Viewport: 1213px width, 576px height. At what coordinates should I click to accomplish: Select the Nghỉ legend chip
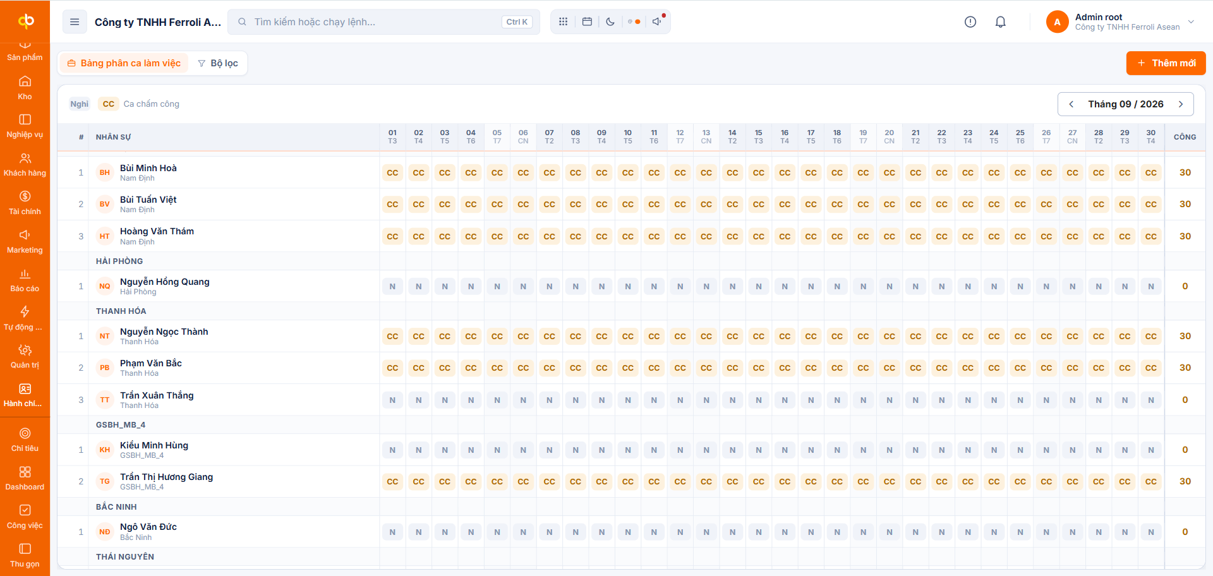(x=80, y=104)
